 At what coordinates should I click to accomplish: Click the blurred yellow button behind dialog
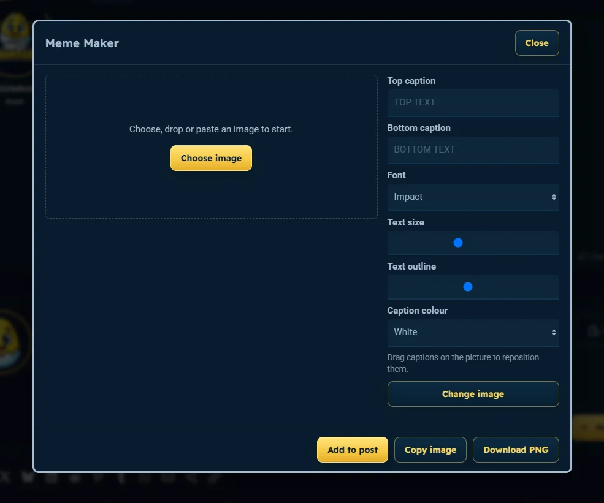click(x=589, y=427)
